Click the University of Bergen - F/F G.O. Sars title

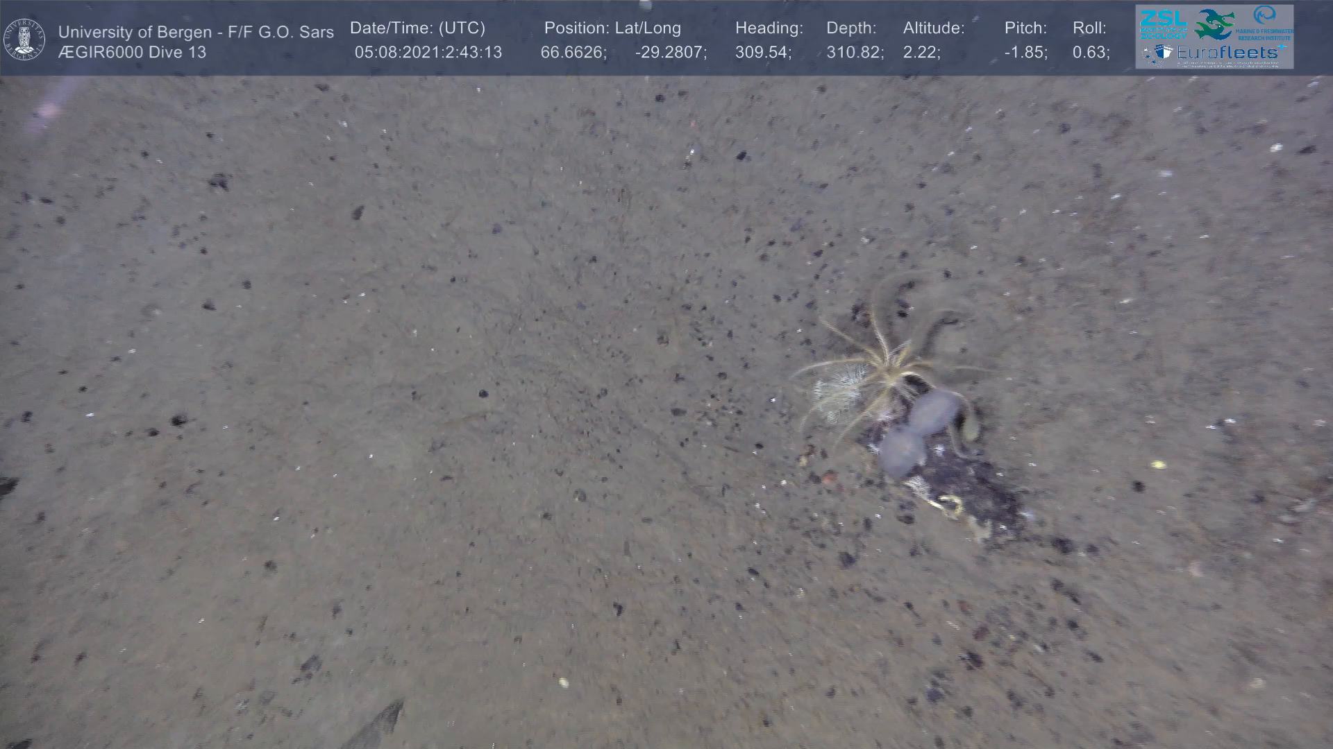coord(196,32)
